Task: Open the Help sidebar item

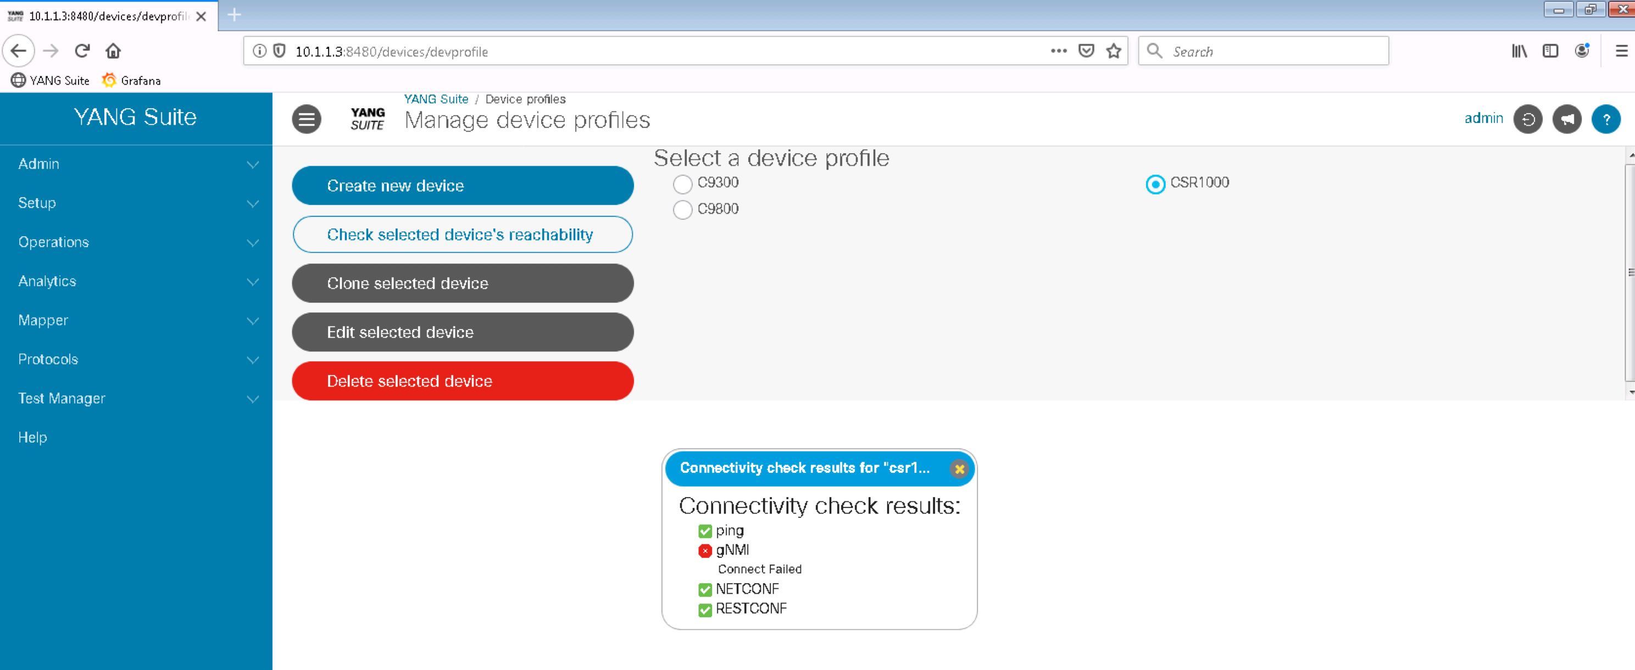Action: point(32,437)
